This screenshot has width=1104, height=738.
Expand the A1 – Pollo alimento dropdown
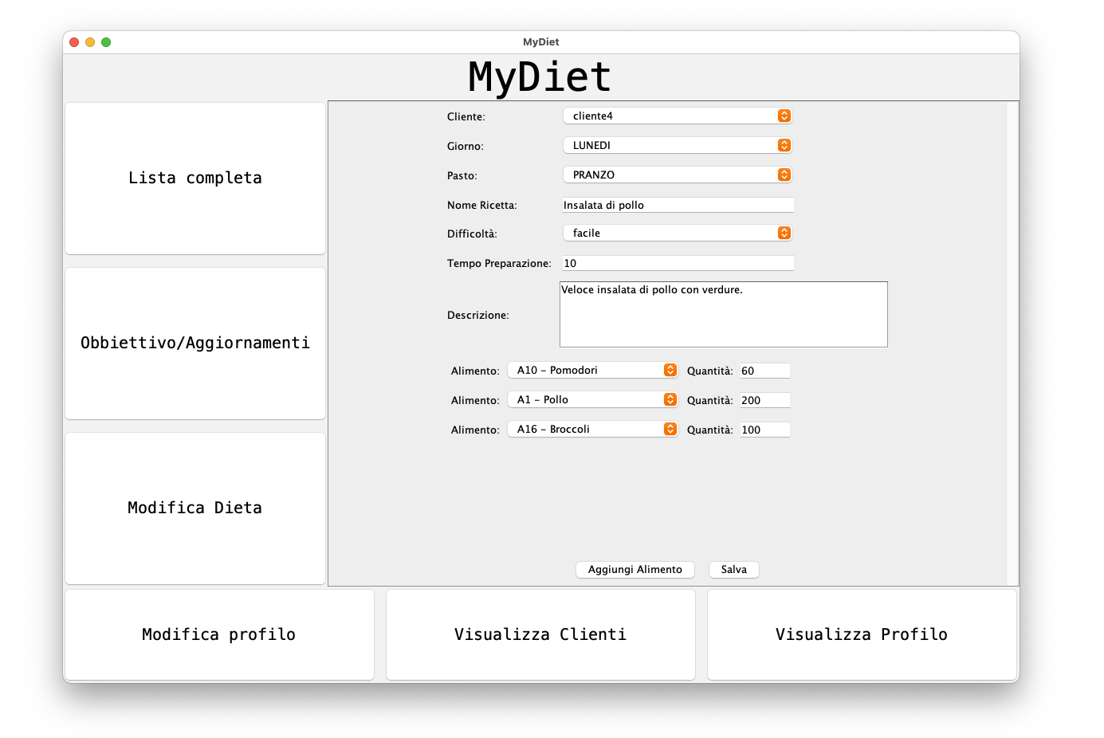coord(592,400)
